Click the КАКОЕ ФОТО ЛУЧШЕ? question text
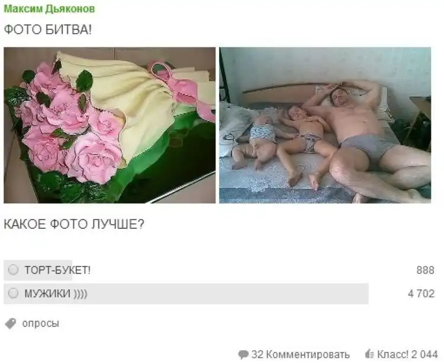This screenshot has height=364, width=444. point(74,224)
